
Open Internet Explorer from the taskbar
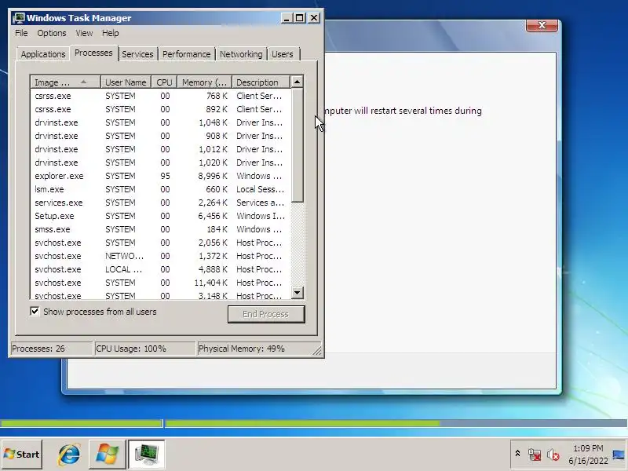69,455
